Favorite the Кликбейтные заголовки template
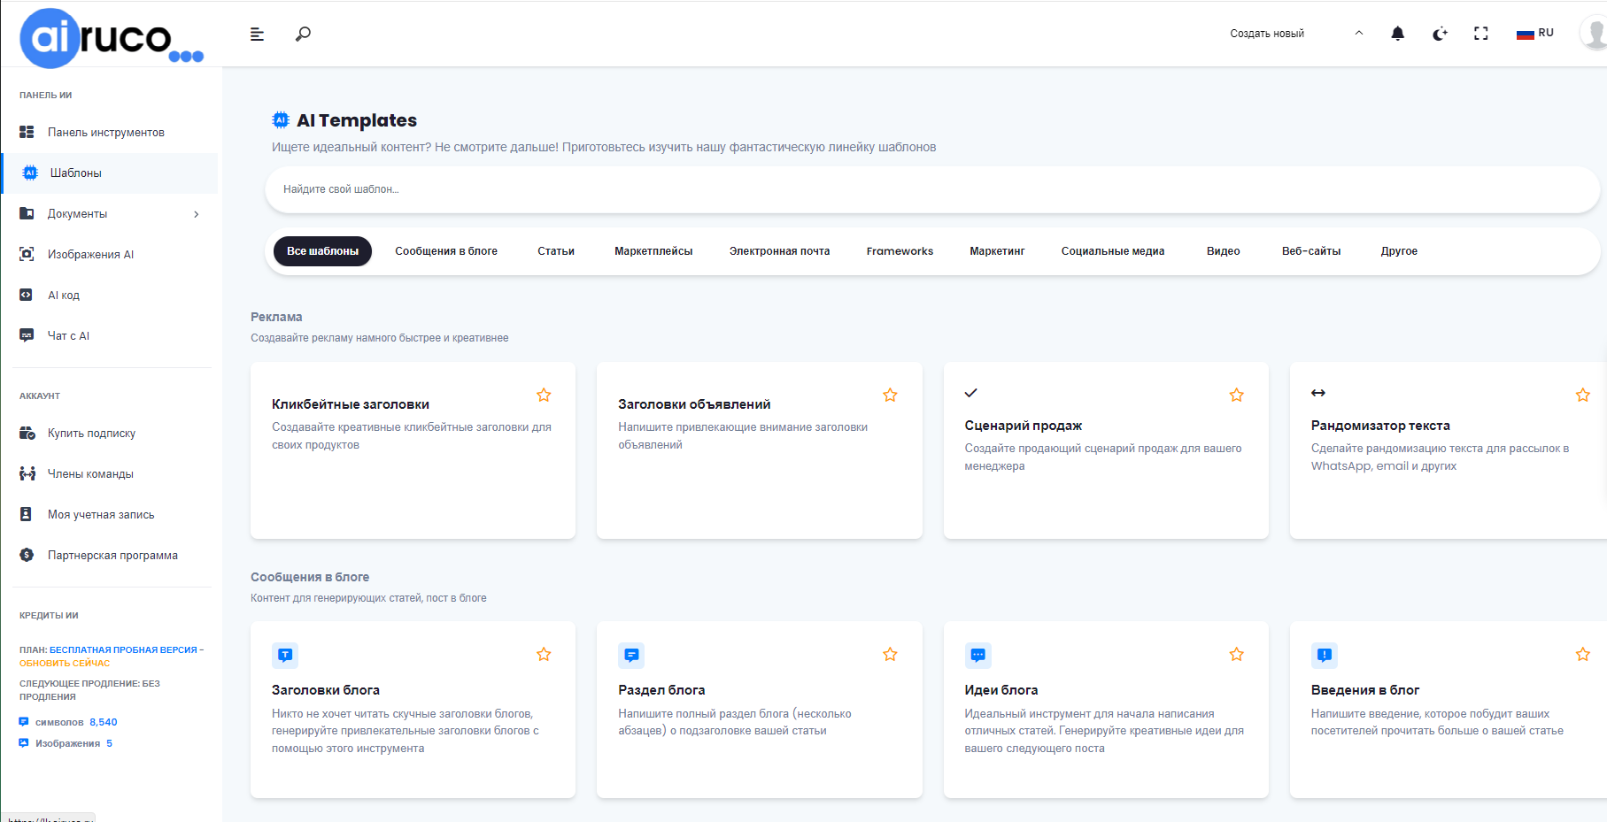 pos(544,396)
